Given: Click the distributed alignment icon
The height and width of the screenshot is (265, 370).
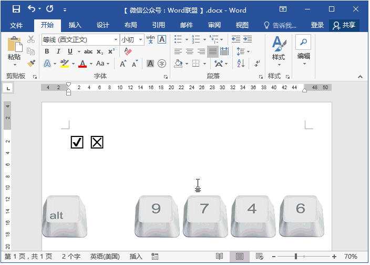Looking at the screenshot, I should 224,51.
